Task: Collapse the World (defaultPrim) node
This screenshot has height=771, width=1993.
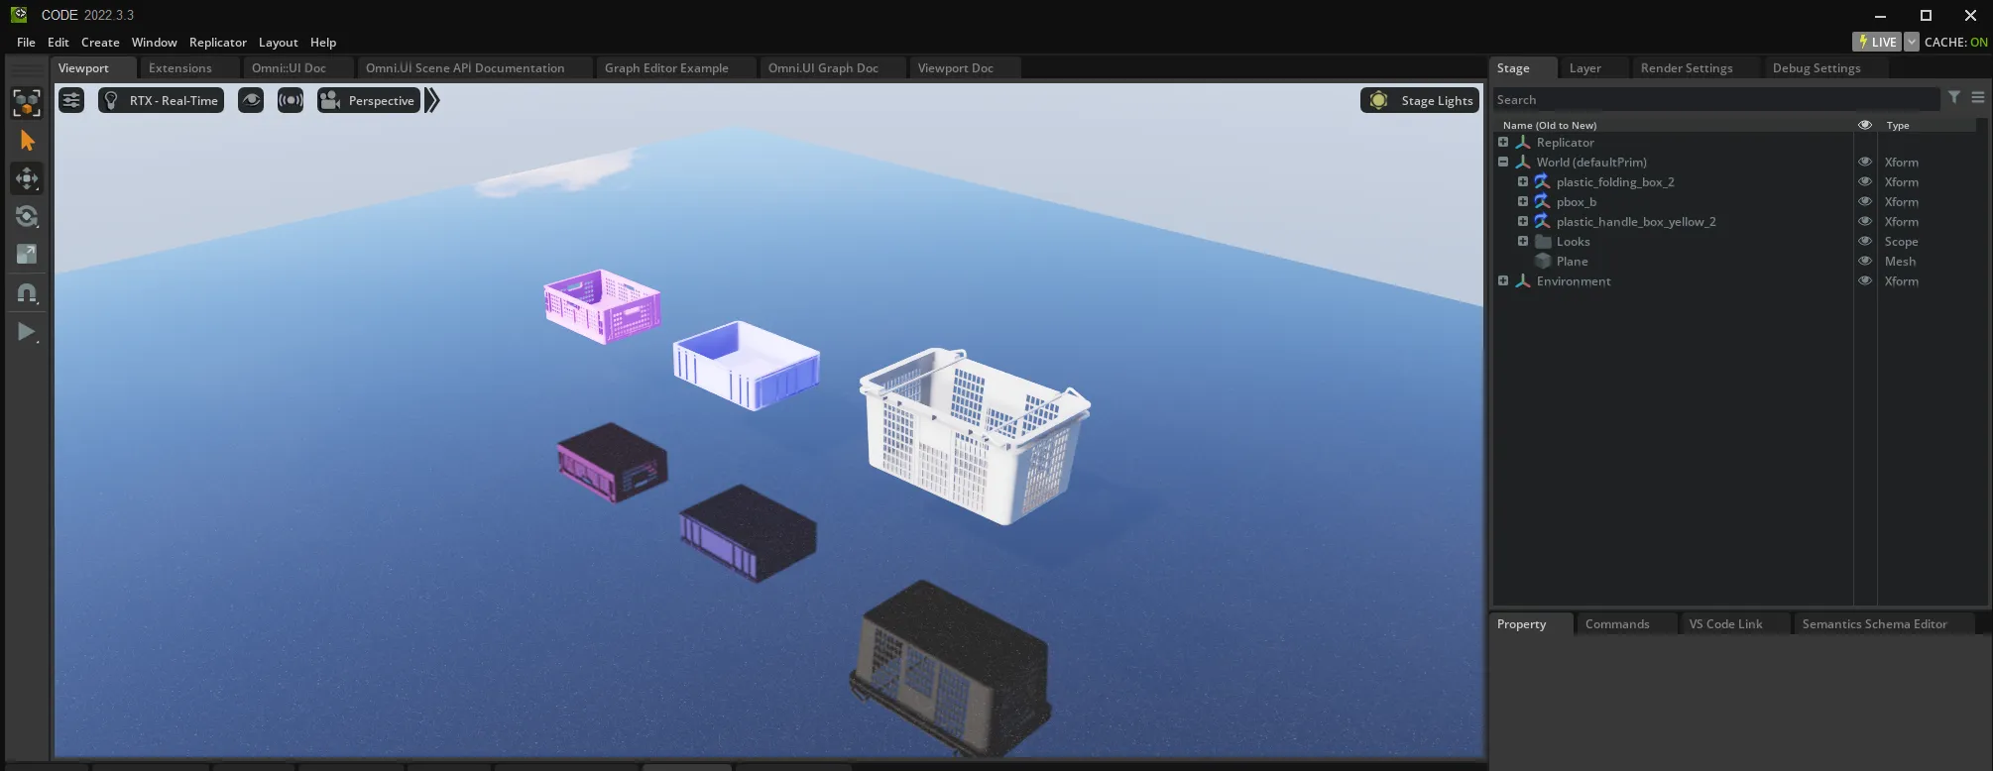Action: (1503, 162)
